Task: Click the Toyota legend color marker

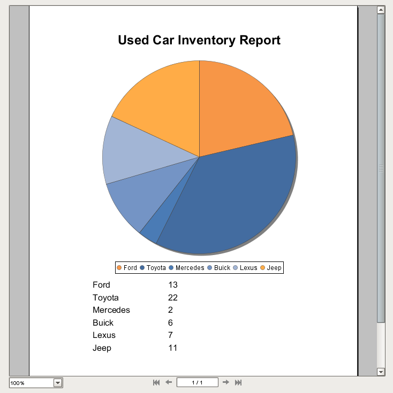Action: [x=142, y=268]
